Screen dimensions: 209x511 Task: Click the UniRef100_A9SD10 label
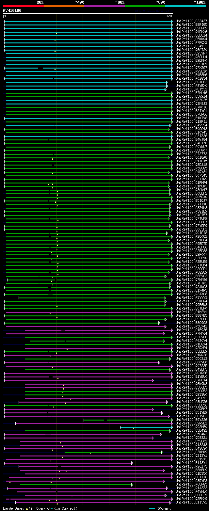tap(191, 71)
